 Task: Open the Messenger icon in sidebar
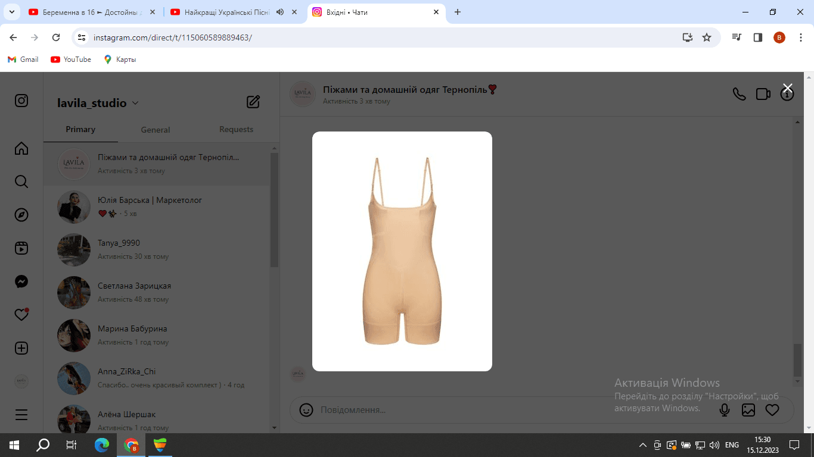21,281
